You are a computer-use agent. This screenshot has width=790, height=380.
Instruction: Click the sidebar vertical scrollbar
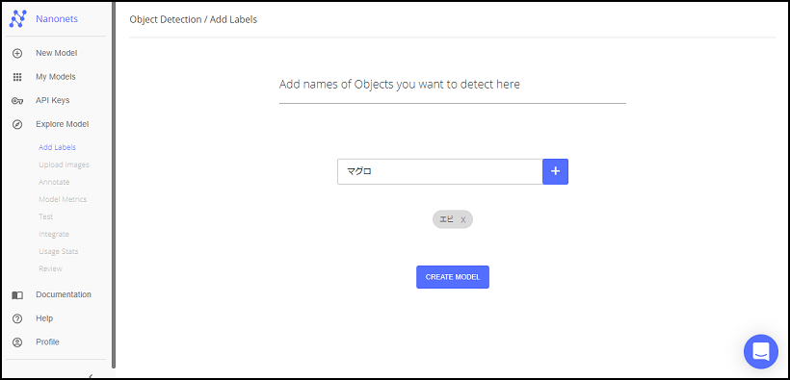coord(114,184)
